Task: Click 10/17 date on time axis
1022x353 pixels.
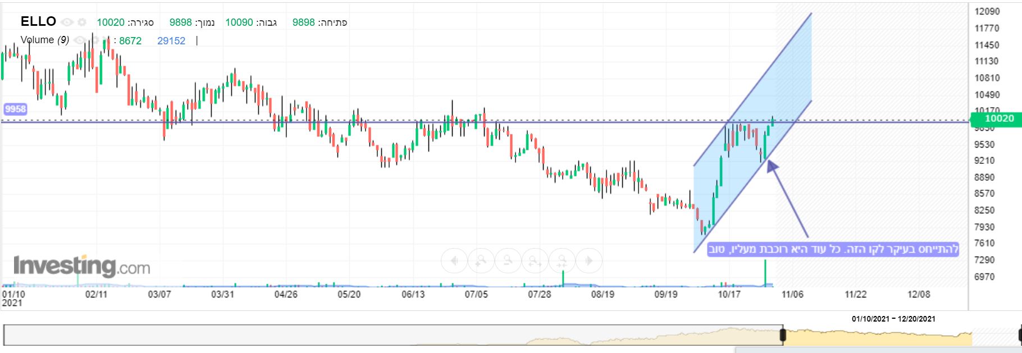Action: (x=729, y=294)
